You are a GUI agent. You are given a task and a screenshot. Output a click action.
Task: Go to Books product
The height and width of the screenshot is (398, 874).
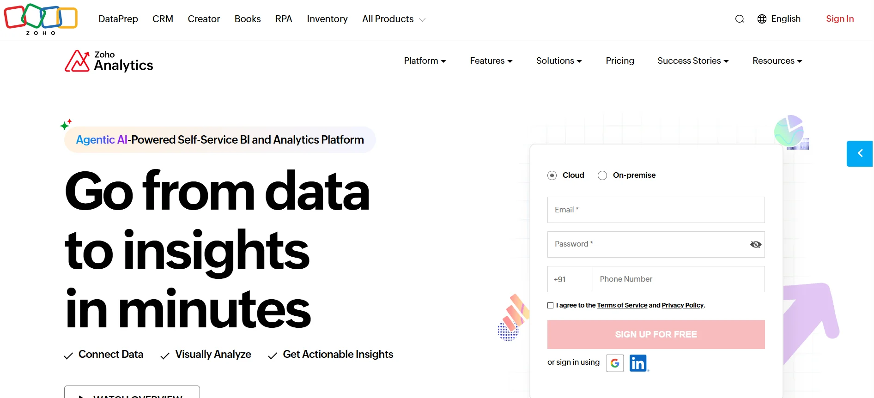(248, 19)
